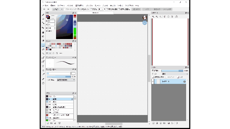Screen dimensions: 230x129
Task: Click the layer opacity slider
Action: click(x=172, y=71)
